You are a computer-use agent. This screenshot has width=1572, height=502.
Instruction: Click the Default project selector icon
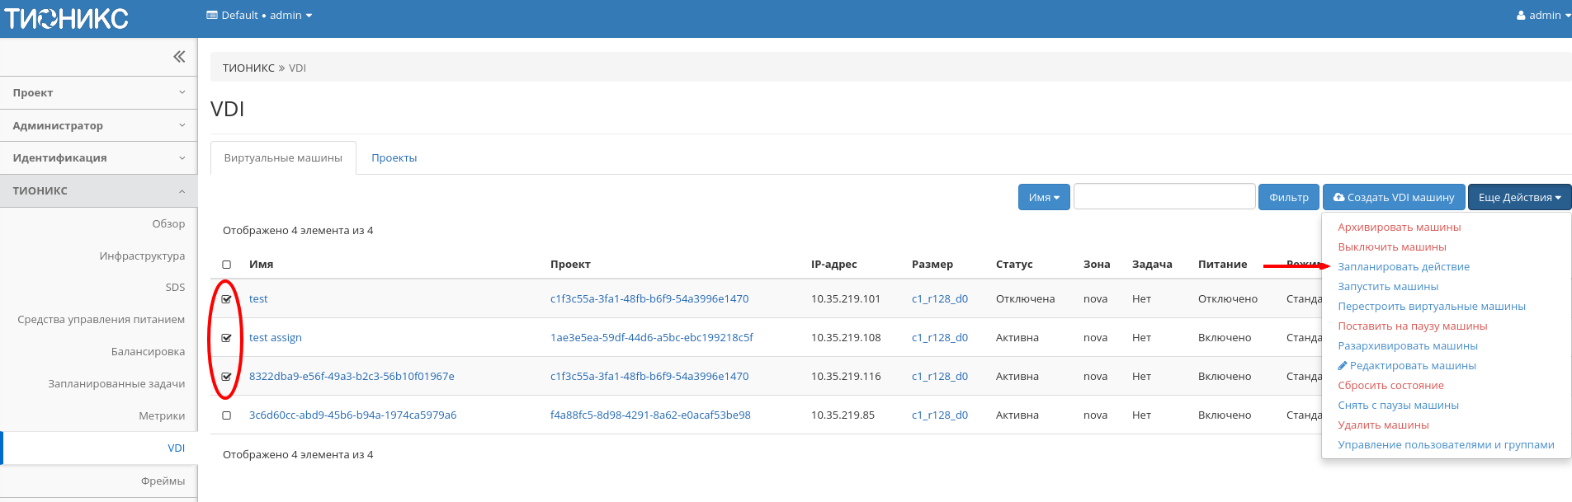tap(212, 16)
